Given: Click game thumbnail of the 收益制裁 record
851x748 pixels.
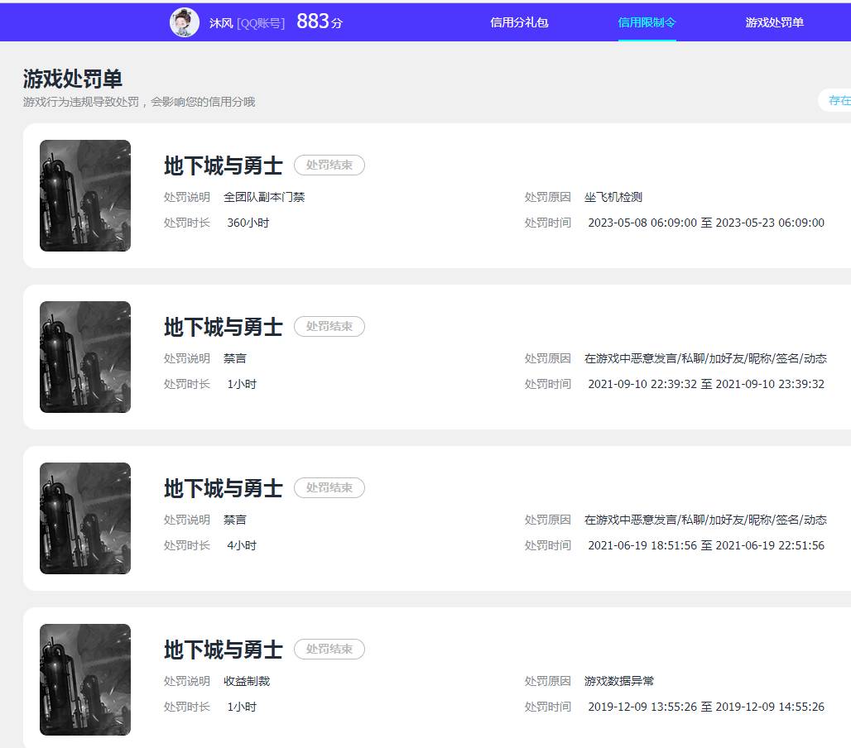Looking at the screenshot, I should pyautogui.click(x=85, y=679).
